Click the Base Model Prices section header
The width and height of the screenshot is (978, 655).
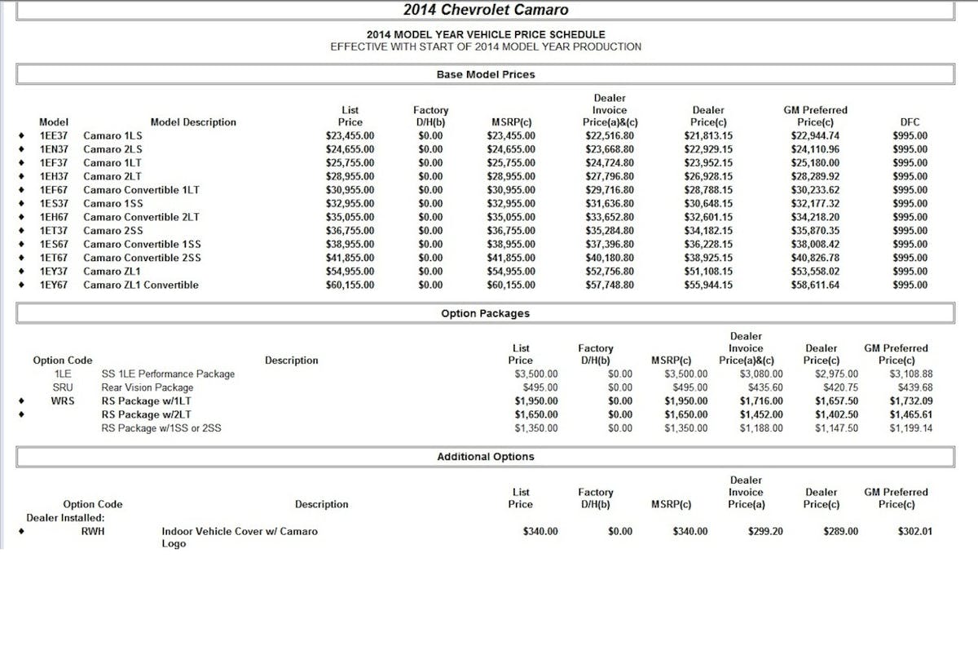pyautogui.click(x=486, y=74)
